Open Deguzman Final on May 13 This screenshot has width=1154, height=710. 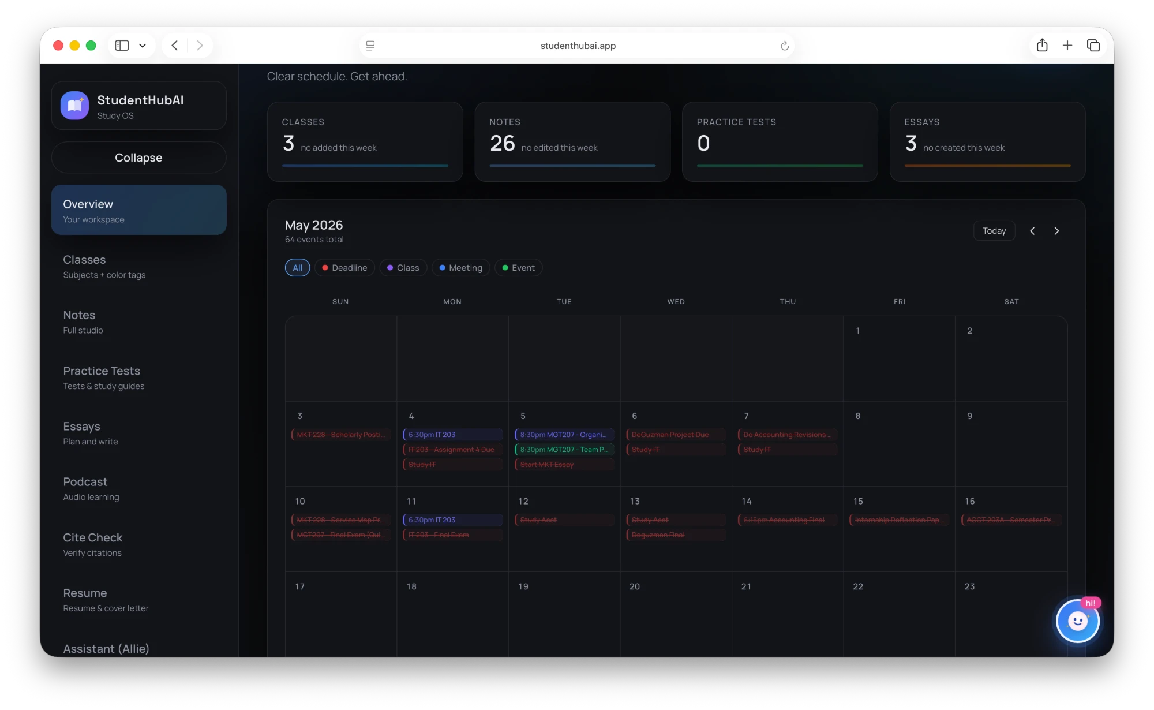(676, 535)
